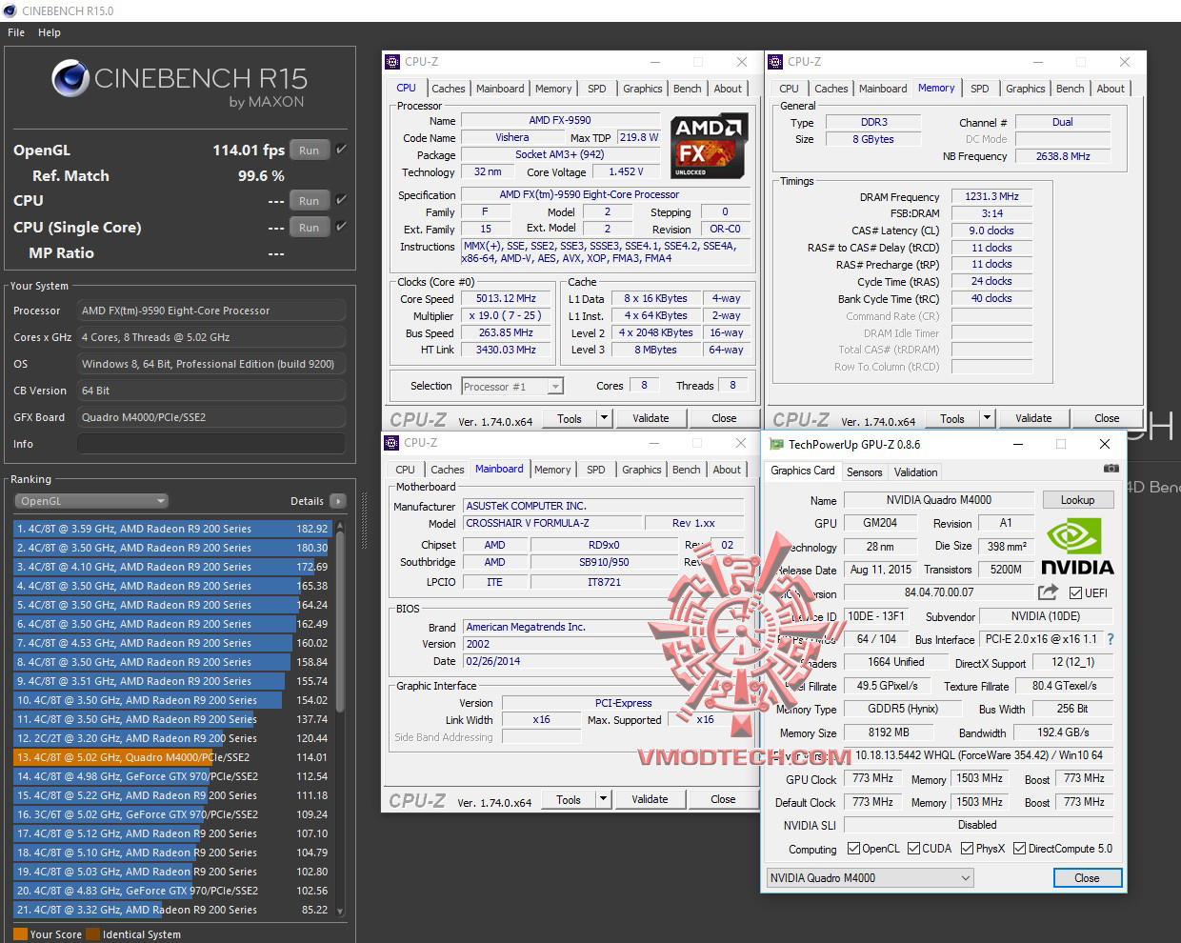Run the CPU benchmark
This screenshot has height=943, width=1181.
[x=309, y=200]
